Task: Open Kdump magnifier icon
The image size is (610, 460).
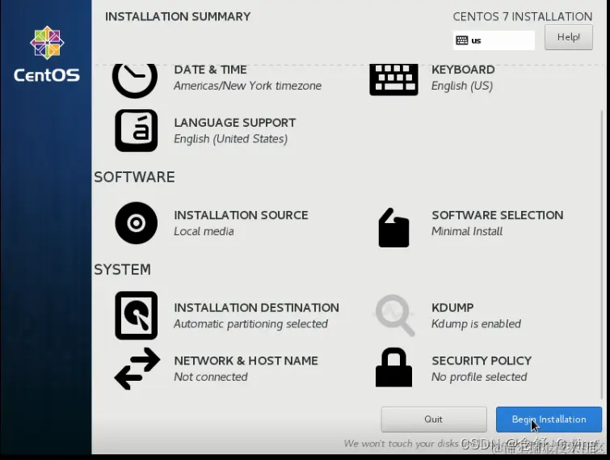Action: click(395, 315)
